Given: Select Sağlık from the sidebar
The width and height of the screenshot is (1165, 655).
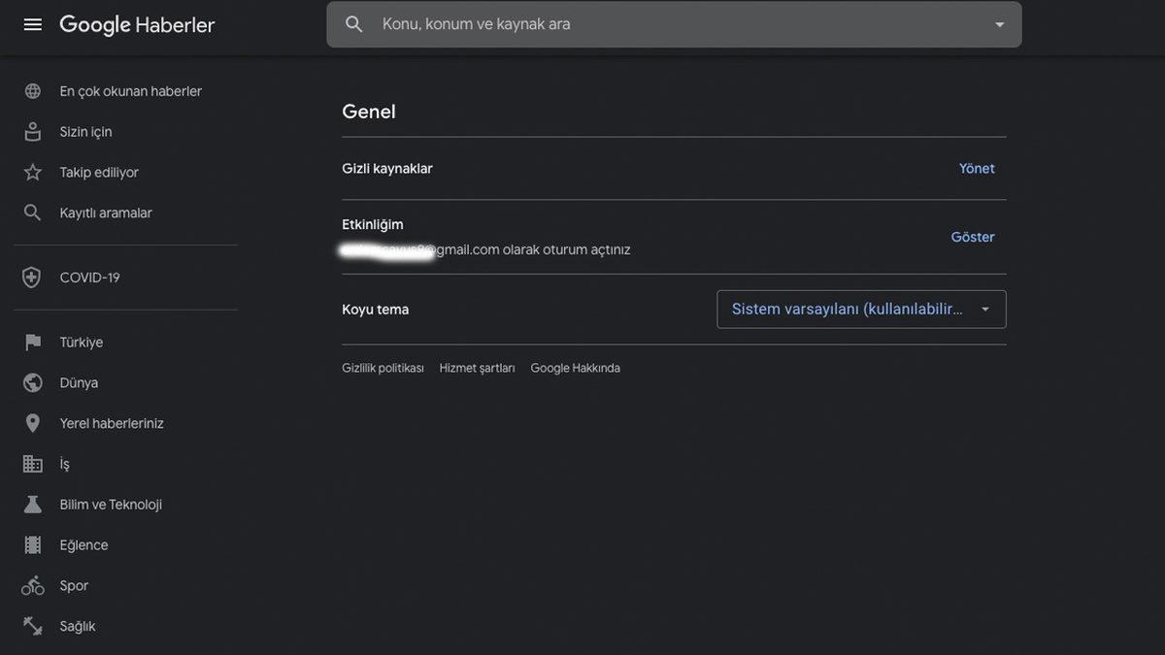Looking at the screenshot, I should tap(77, 625).
